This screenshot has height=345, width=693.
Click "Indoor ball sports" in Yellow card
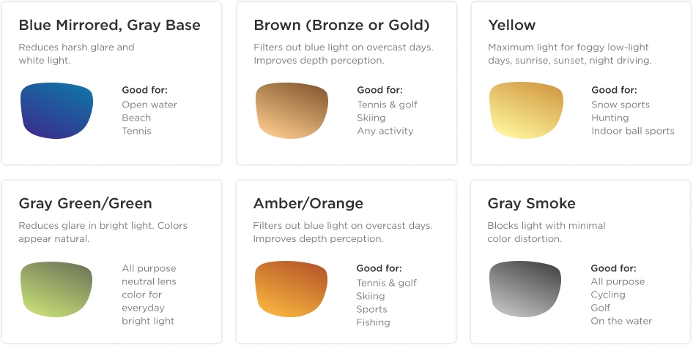tap(633, 131)
